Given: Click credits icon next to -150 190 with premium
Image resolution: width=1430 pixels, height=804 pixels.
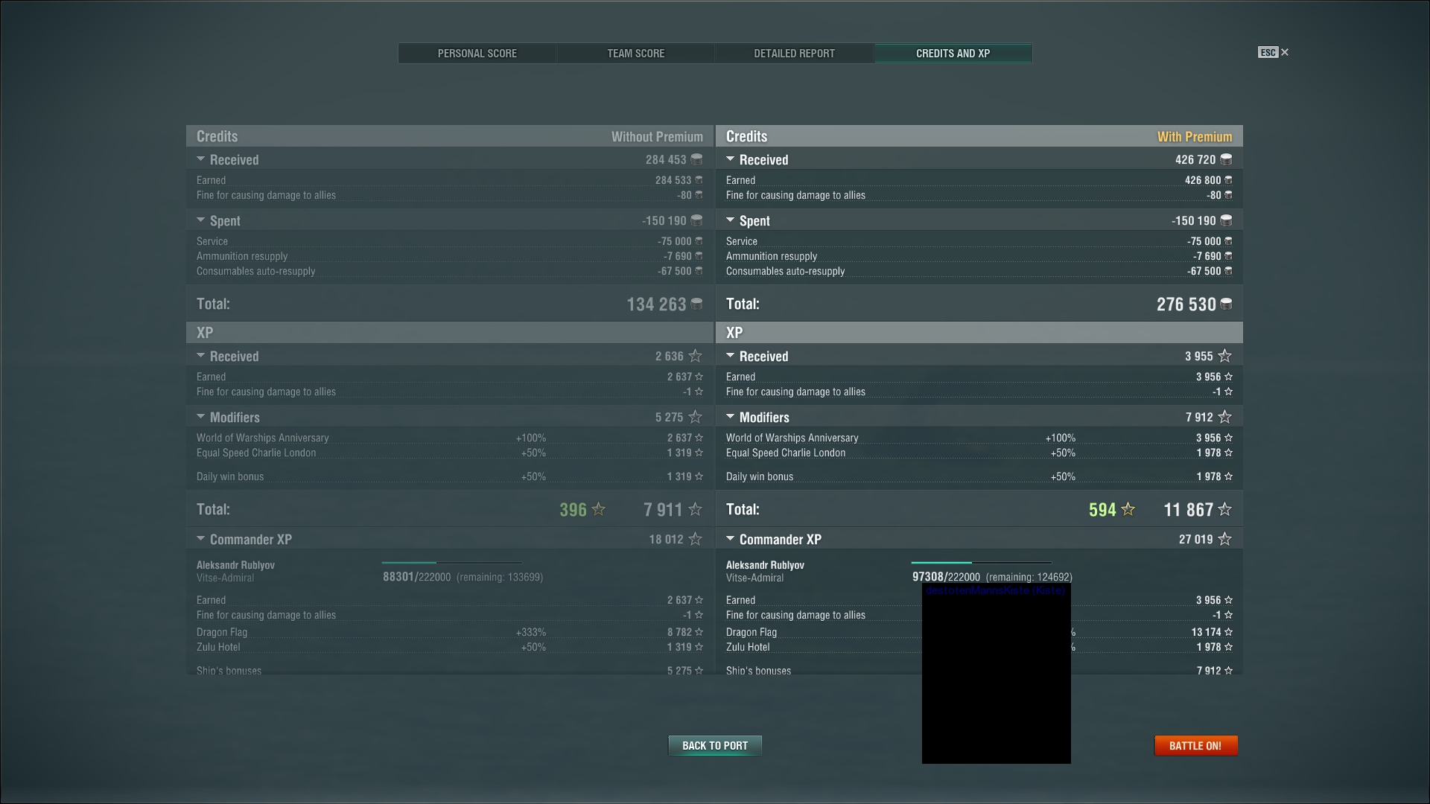Looking at the screenshot, I should pos(1226,220).
